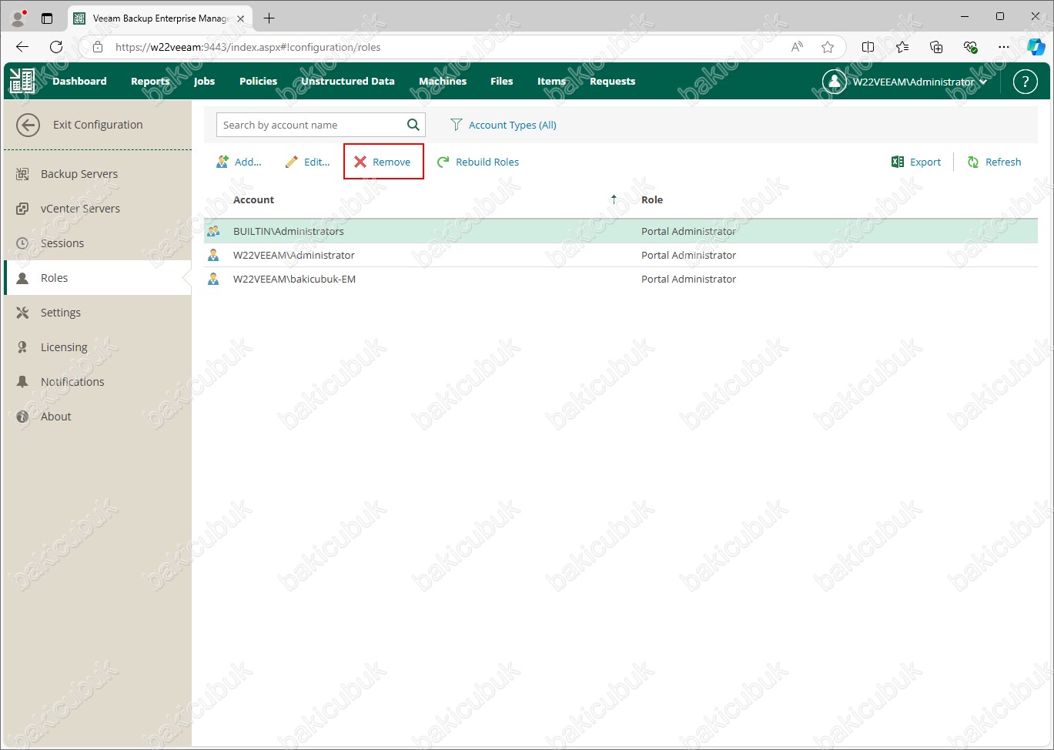Viewport: 1054px width, 750px height.
Task: Open the Edge profile icon
Action: 18,18
